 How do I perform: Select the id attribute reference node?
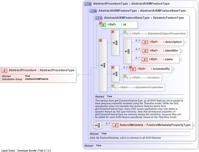click(x=118, y=25)
